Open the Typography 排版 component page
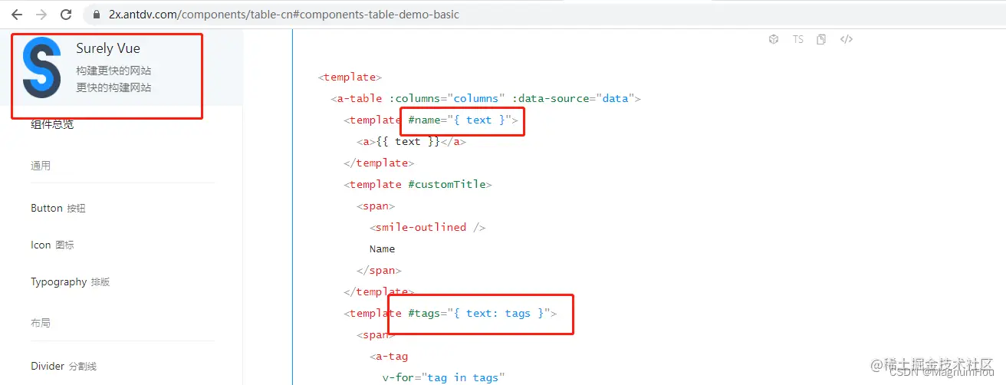 (x=71, y=282)
